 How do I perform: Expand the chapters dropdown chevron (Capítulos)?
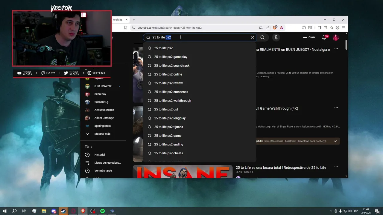pyautogui.click(x=335, y=141)
